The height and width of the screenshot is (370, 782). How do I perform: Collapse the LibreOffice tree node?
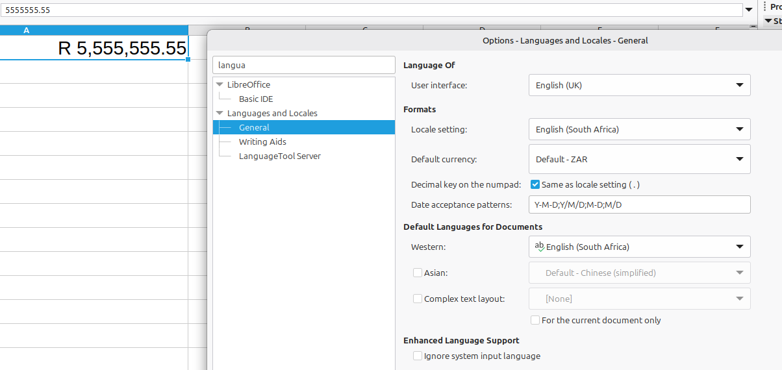click(220, 85)
